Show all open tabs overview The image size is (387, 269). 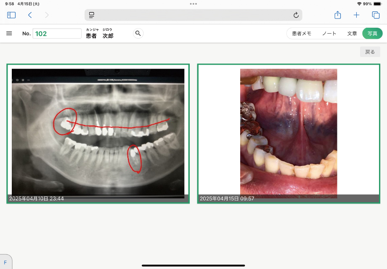tap(376, 15)
